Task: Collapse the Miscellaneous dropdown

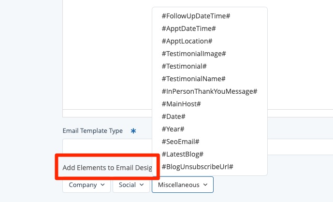Action: coord(182,185)
